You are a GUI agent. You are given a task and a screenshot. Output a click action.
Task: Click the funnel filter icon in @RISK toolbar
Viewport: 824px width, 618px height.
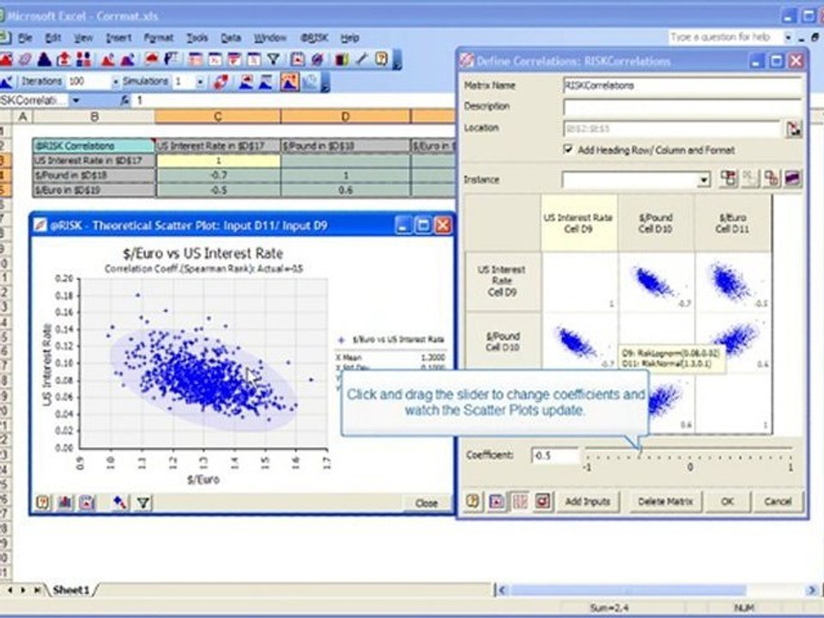pos(273,59)
